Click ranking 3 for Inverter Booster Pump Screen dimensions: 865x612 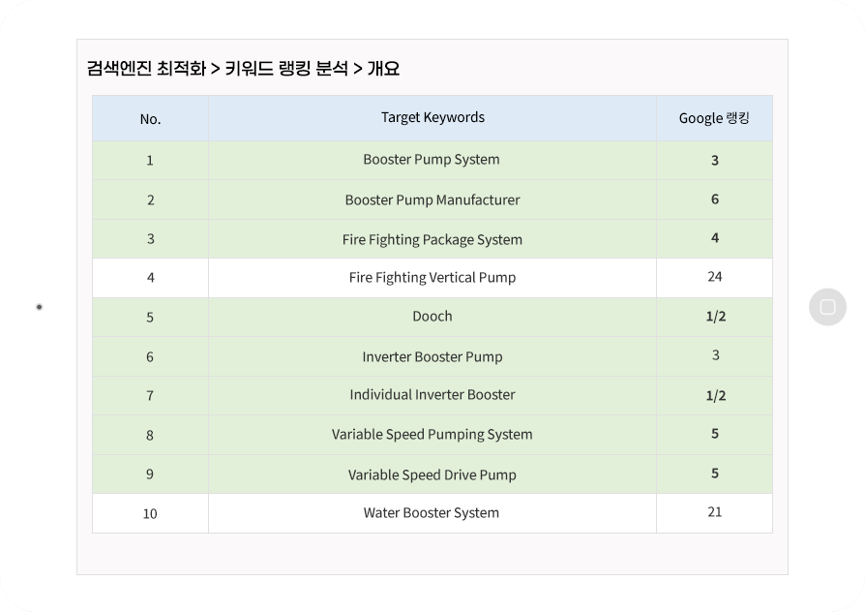[715, 355]
